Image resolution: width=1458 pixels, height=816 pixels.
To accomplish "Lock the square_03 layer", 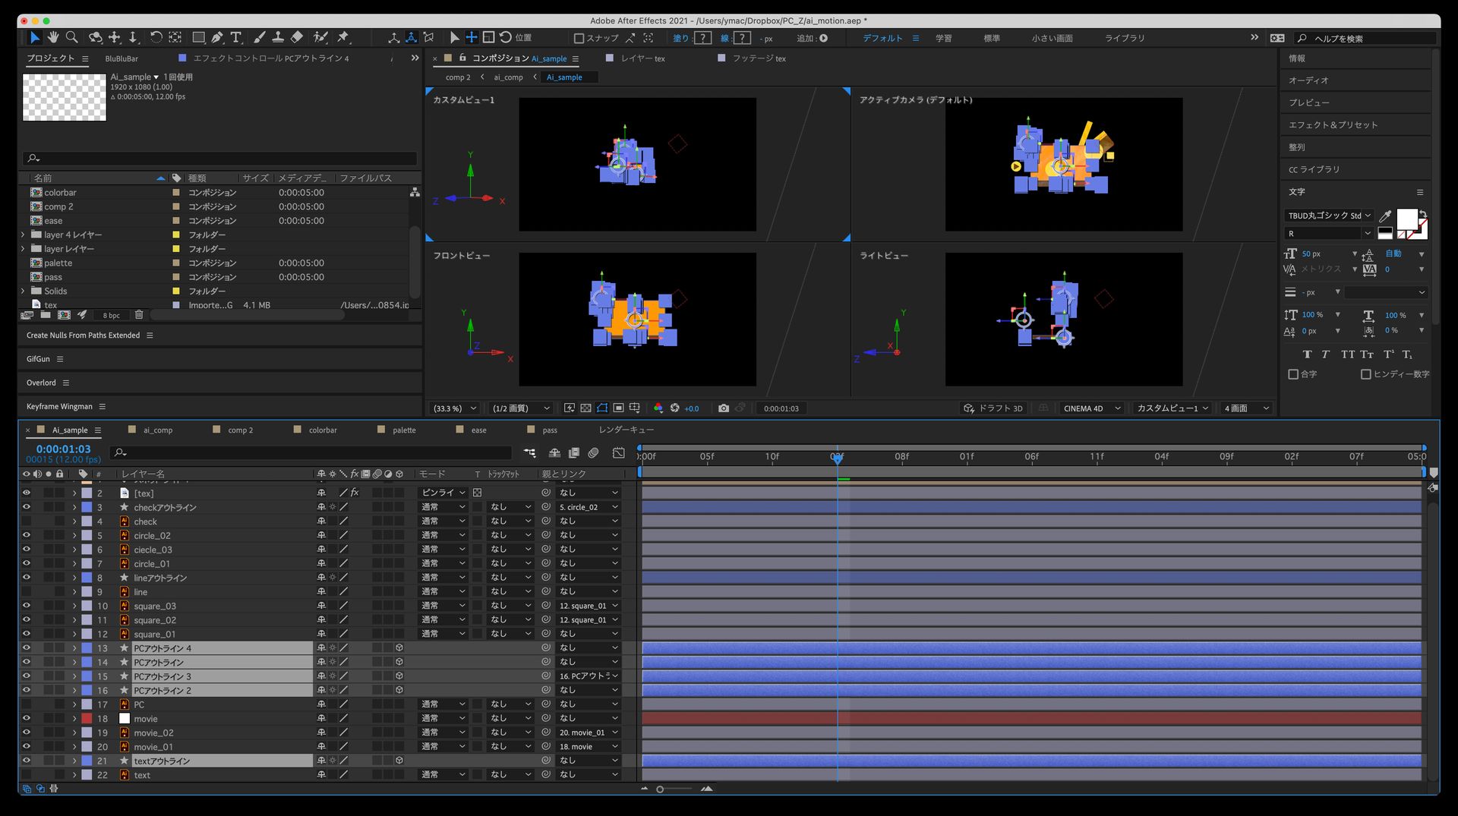I will tap(58, 606).
